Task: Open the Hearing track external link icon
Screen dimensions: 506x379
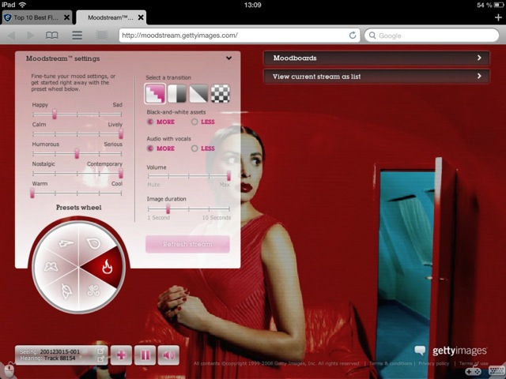Action: click(x=100, y=358)
